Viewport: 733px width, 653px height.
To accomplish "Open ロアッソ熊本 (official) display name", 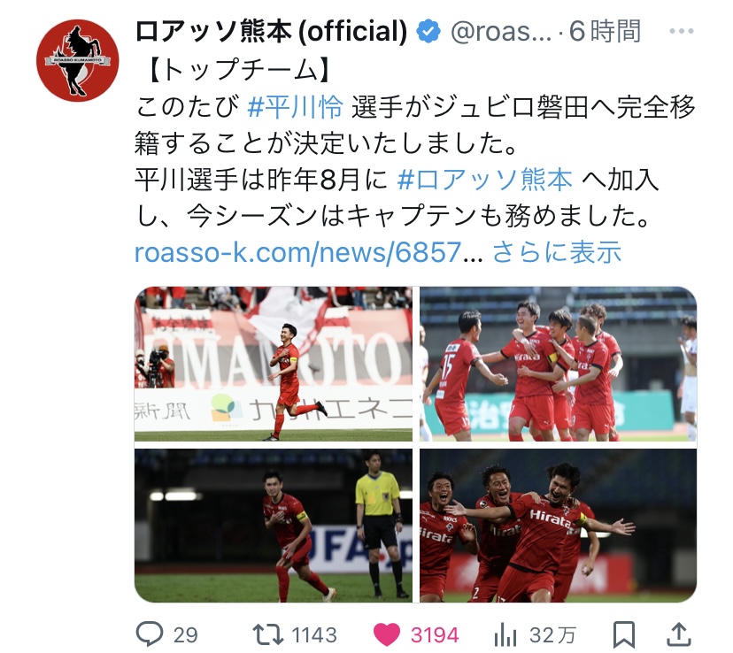I will 271,31.
